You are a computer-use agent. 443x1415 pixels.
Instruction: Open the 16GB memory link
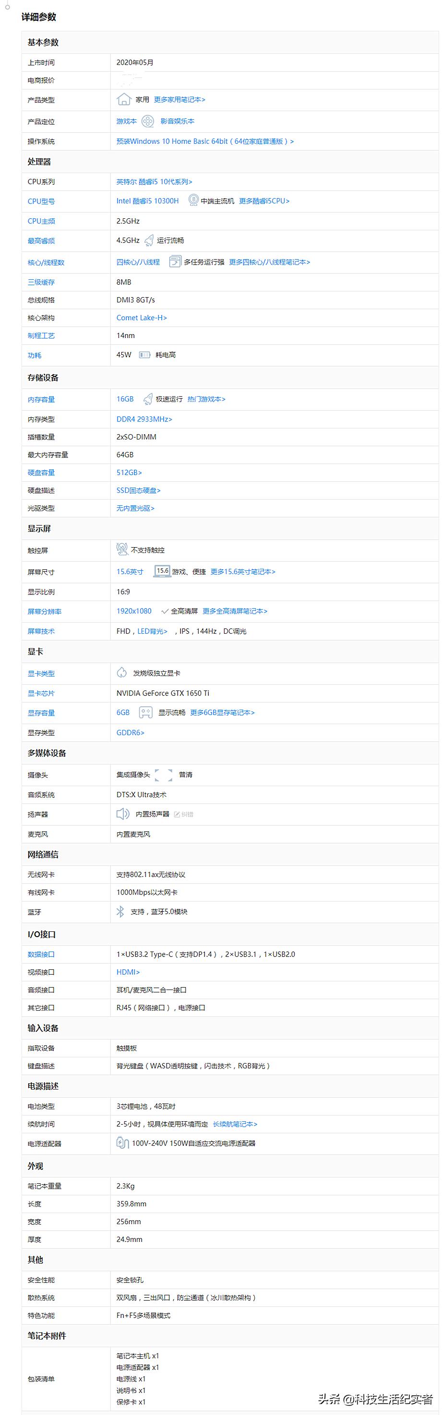pyautogui.click(x=125, y=400)
